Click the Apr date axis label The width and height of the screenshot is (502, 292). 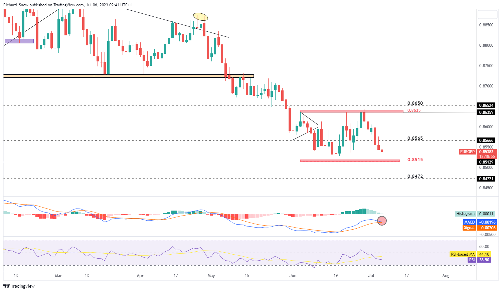click(140, 276)
